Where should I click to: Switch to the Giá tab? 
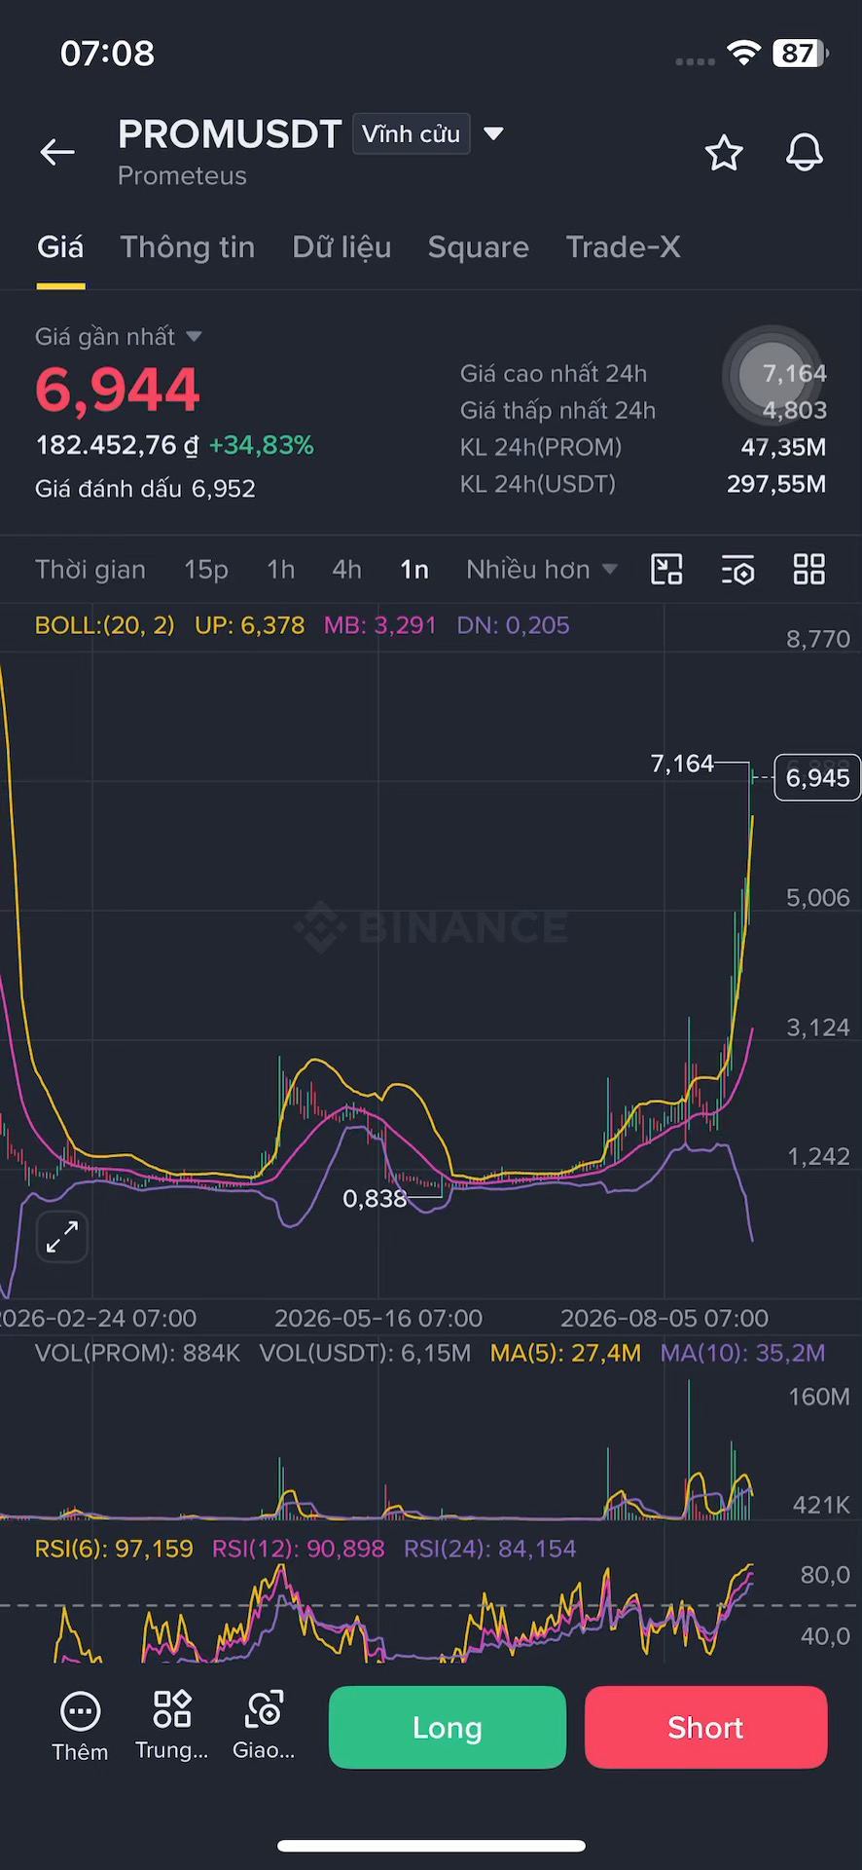tap(60, 247)
